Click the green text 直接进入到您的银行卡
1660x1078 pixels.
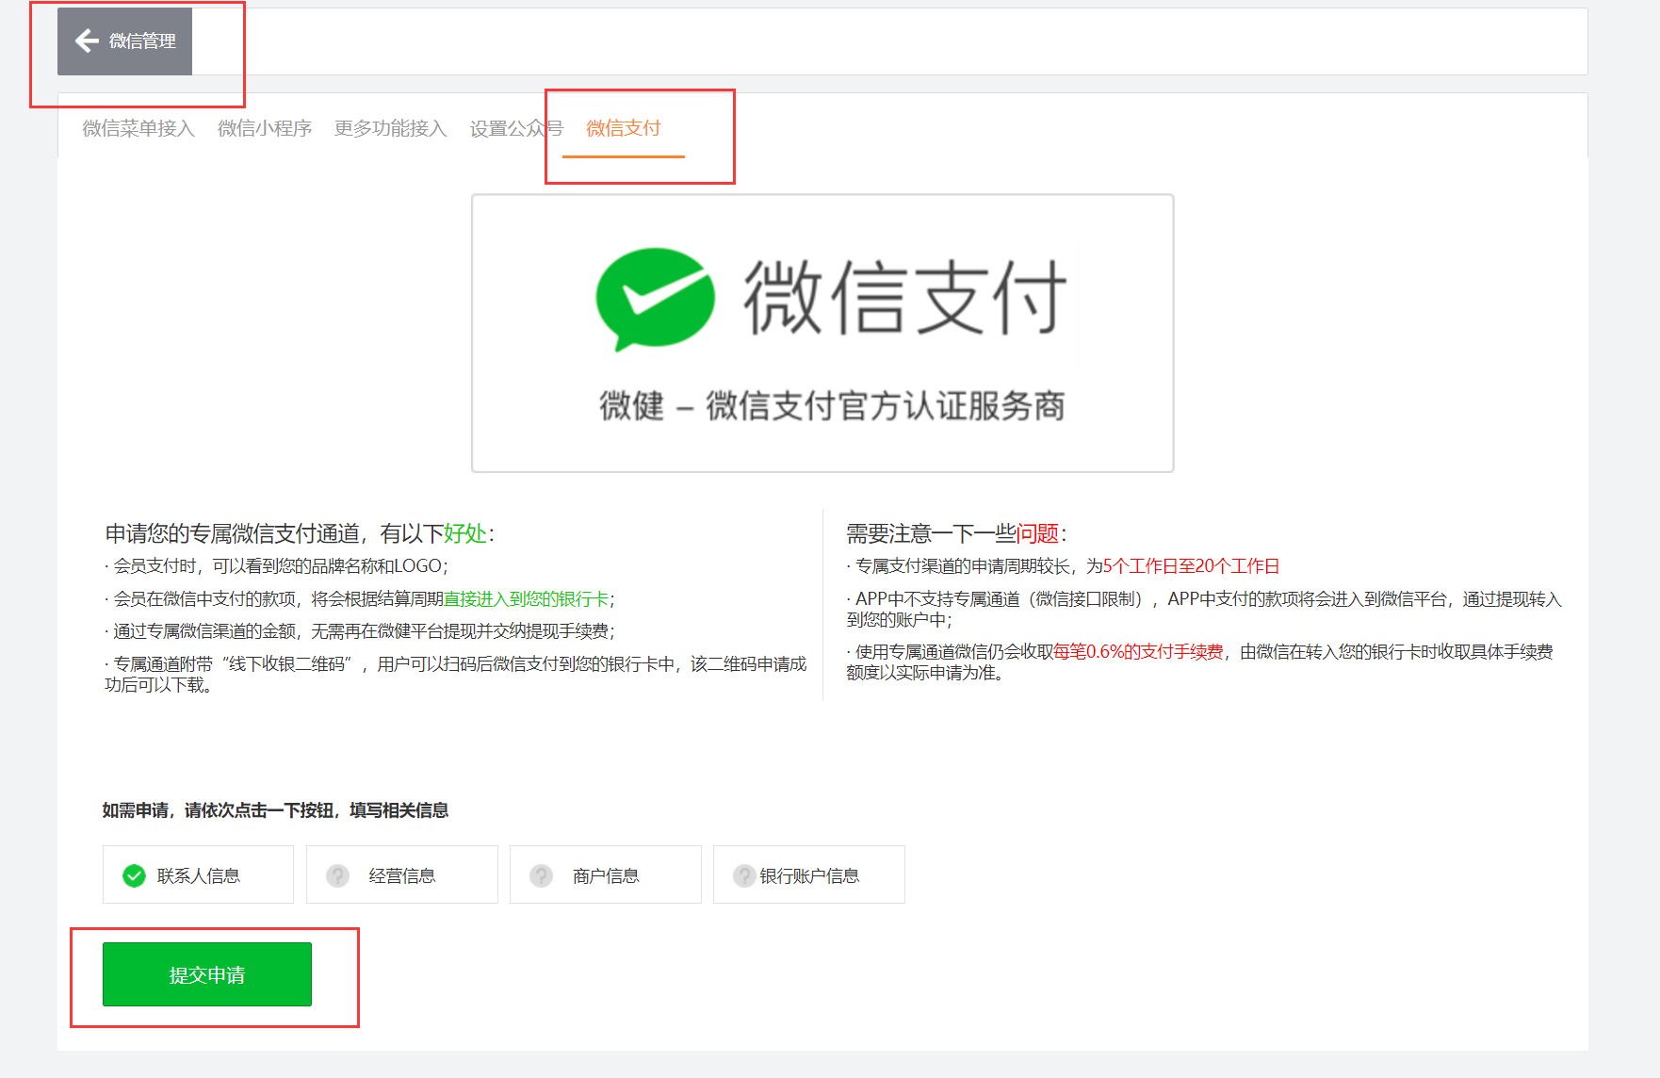[526, 599]
